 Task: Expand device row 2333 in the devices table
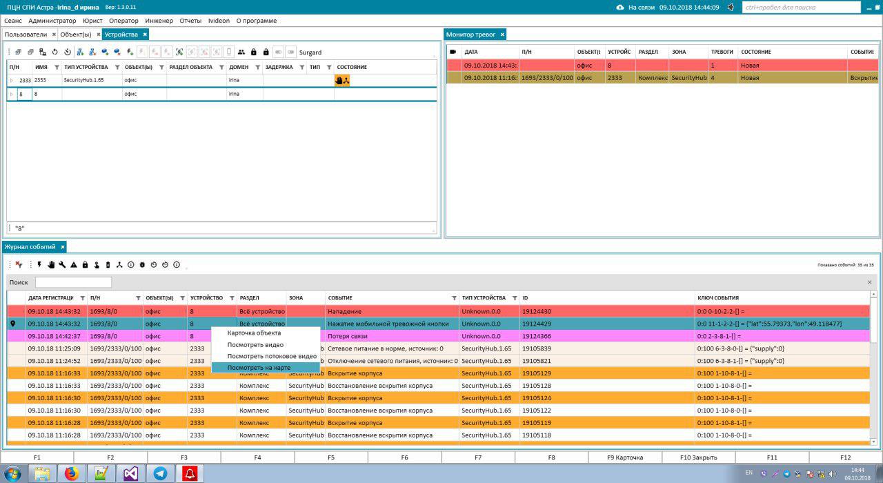[x=11, y=80]
